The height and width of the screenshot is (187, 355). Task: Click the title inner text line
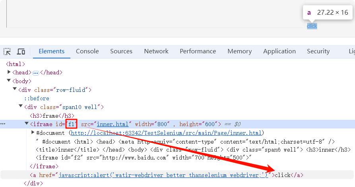(x=193, y=150)
